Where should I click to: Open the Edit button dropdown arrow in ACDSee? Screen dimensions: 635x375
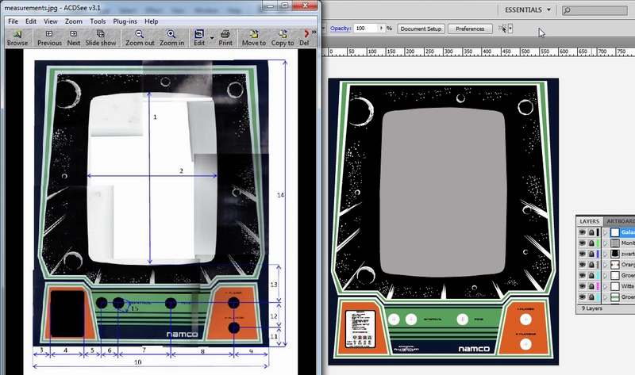click(x=212, y=37)
